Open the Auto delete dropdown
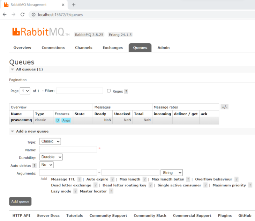 tap(46, 165)
